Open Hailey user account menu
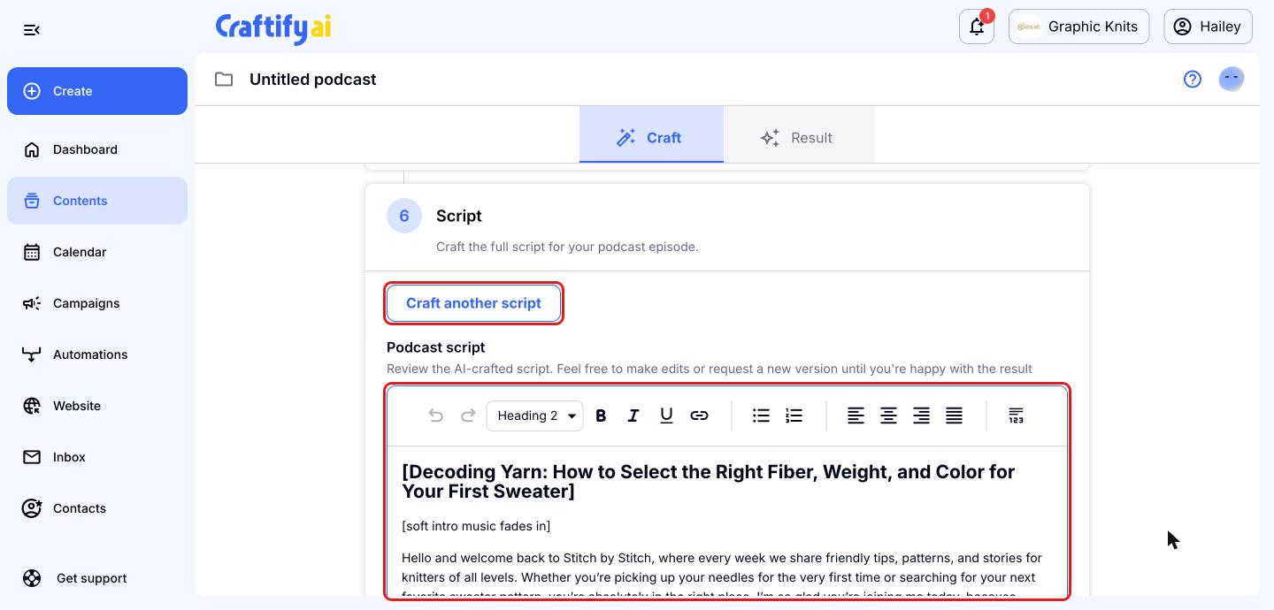Image resolution: width=1274 pixels, height=610 pixels. click(x=1208, y=27)
